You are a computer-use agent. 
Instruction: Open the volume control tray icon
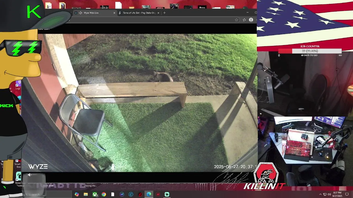click(x=329, y=194)
